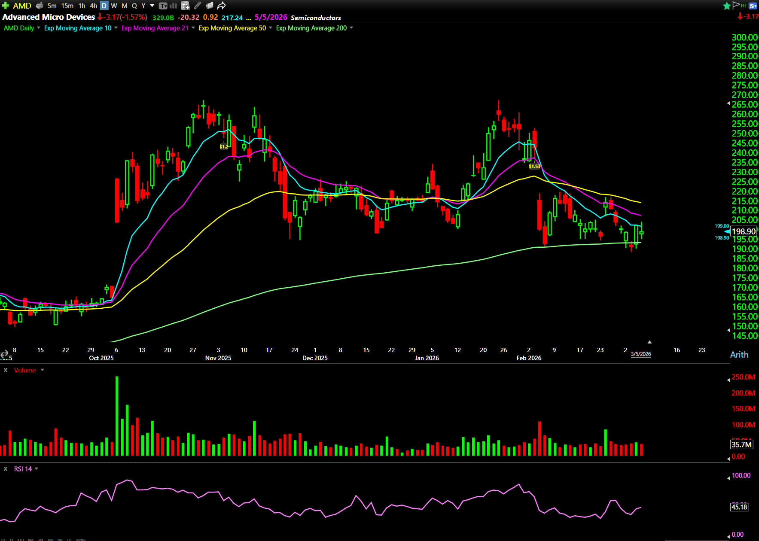This screenshot has height=541, width=759.
Task: Click the 3/5/2026 date marker on axis
Action: [x=640, y=354]
